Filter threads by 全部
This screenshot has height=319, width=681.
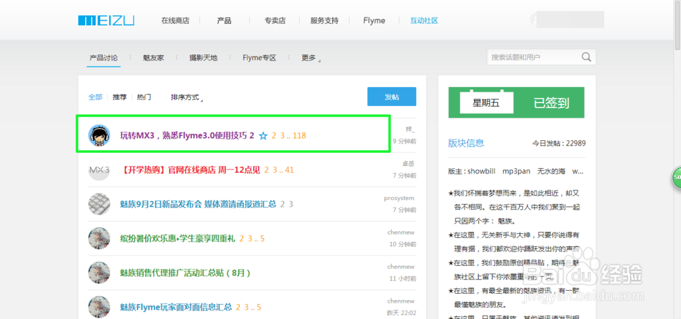pyautogui.click(x=95, y=97)
